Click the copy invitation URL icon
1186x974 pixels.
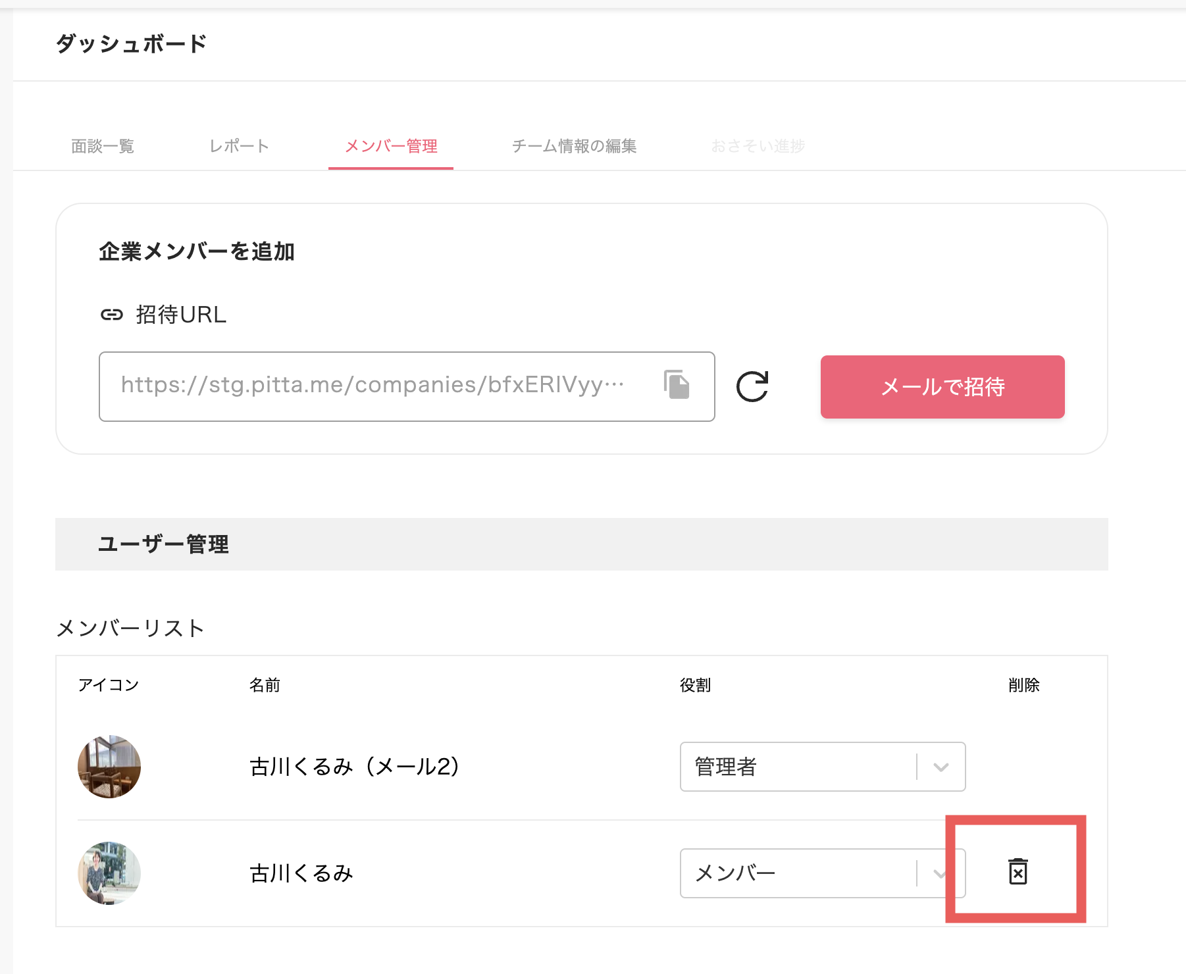[675, 386]
